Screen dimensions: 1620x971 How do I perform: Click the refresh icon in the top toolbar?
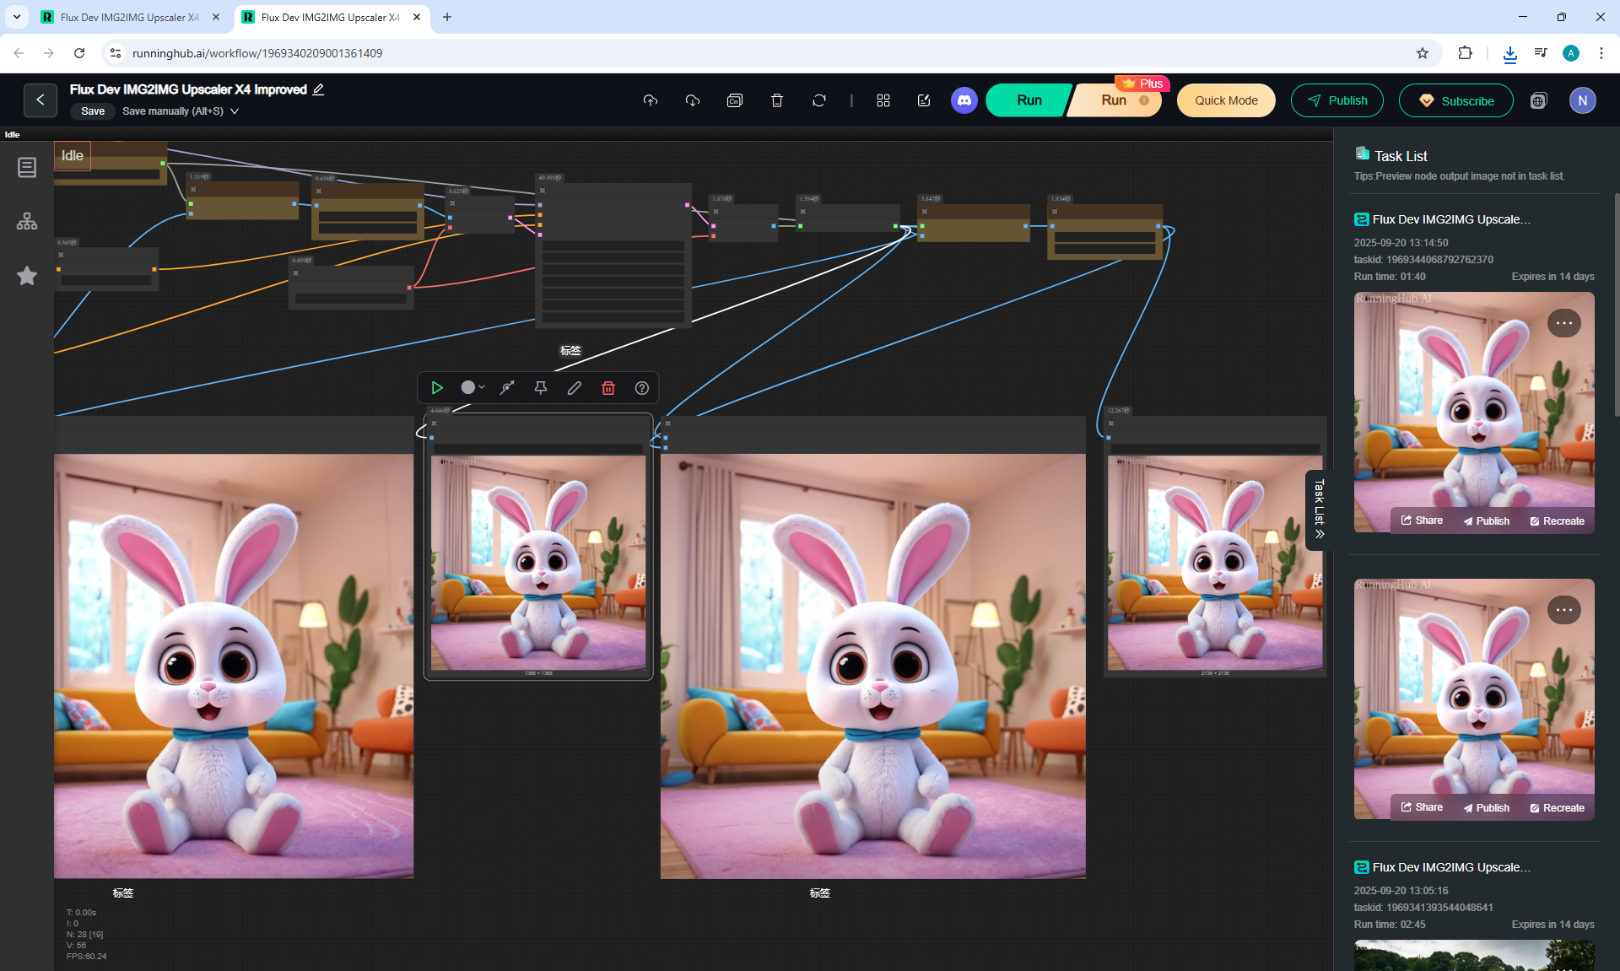tap(818, 100)
